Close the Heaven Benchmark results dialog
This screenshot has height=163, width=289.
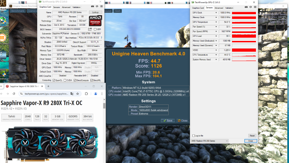point(183,121)
